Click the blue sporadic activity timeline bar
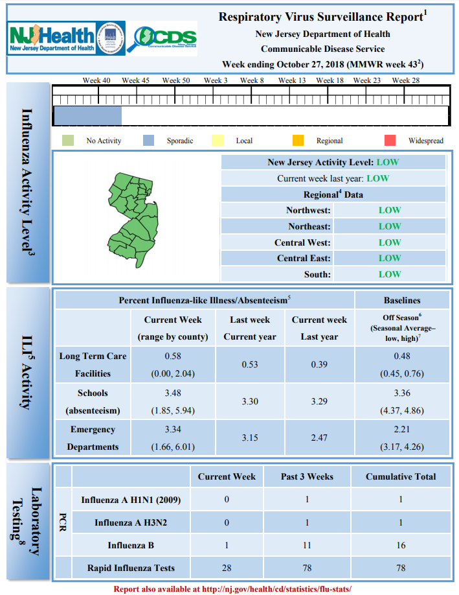The image size is (459, 595). (x=88, y=116)
